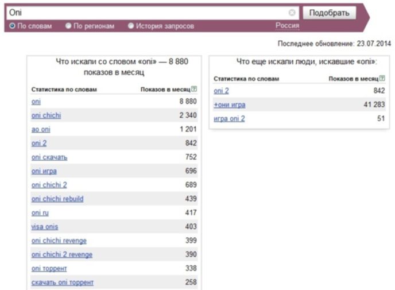The height and width of the screenshot is (290, 395).
Task: Open the 'oni chichi rebuild' link
Action: coord(57,199)
